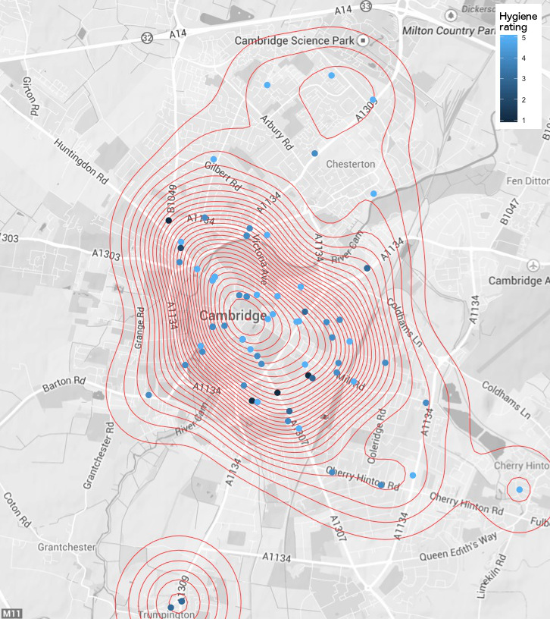Click the 'Chesterton' area label
Viewport: 550px width, 619px height.
[x=351, y=164]
